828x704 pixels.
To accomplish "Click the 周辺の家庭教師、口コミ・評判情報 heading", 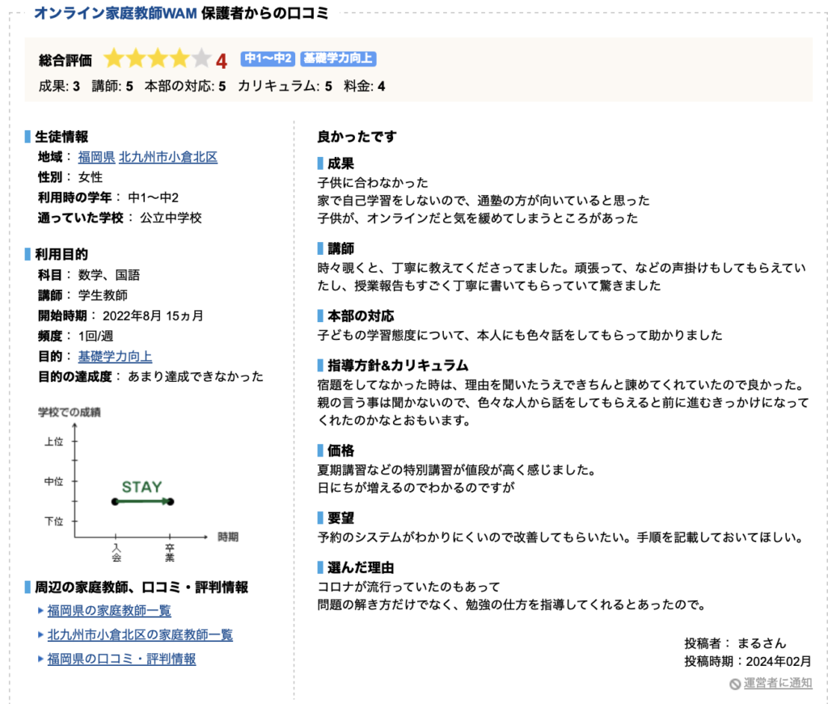I will 142,587.
